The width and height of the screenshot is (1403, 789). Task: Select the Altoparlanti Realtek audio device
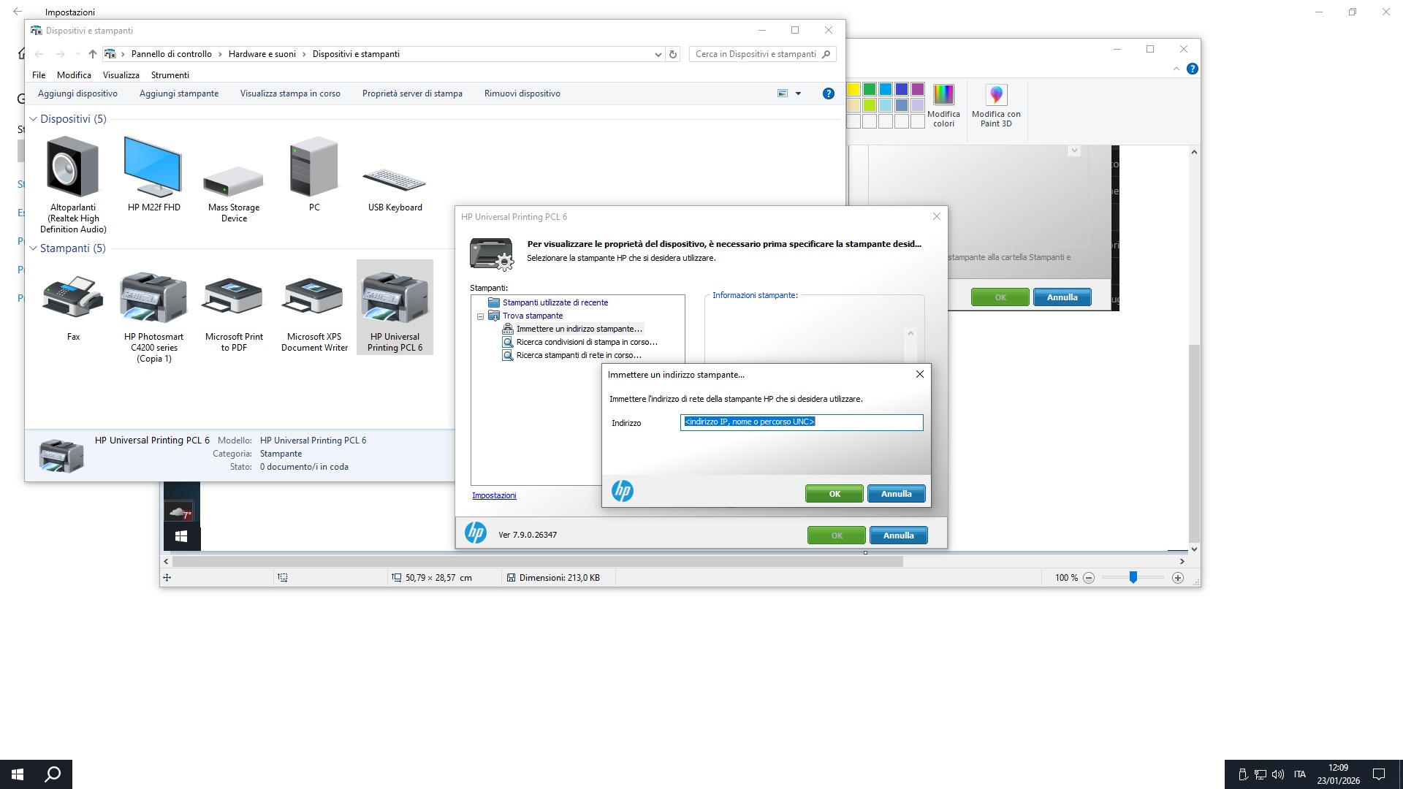pyautogui.click(x=73, y=168)
